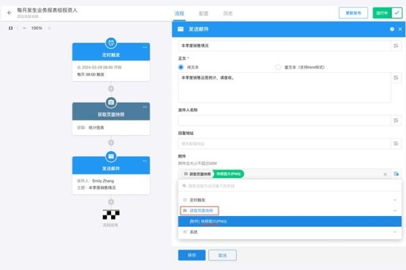Click the insert-field icon for 发件人名称
The height and width of the screenshot is (270, 406).
pyautogui.click(x=396, y=120)
